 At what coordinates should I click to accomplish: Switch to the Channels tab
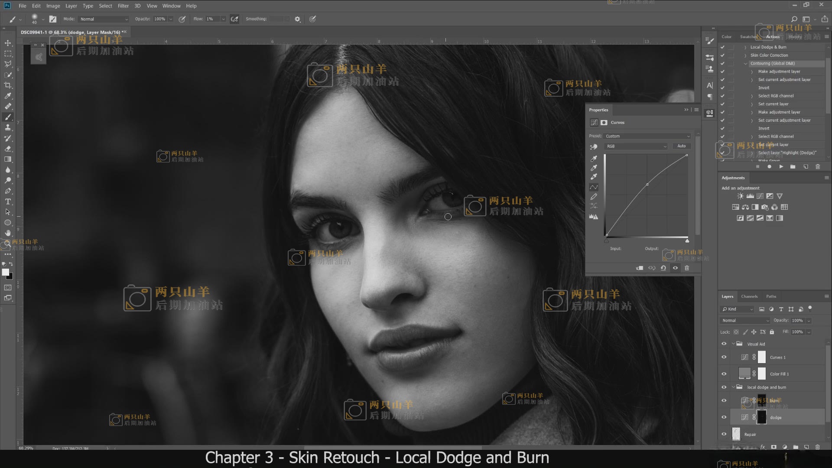point(749,296)
